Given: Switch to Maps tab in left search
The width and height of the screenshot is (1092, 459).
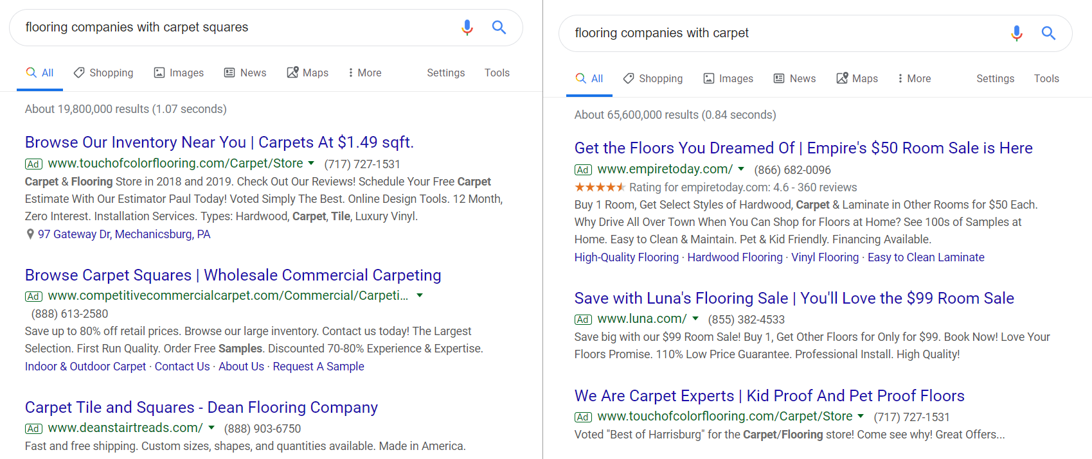Looking at the screenshot, I should coord(307,73).
